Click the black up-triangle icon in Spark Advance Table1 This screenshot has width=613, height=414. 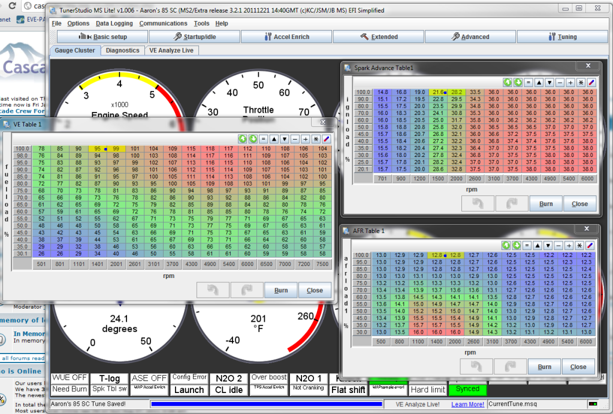click(x=537, y=81)
